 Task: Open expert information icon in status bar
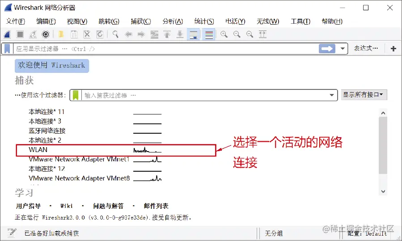point(11,233)
